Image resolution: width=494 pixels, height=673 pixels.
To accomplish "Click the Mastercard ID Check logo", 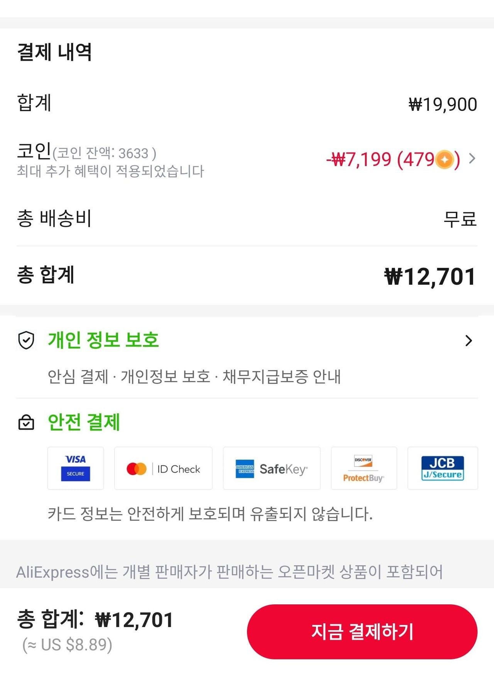I will pos(163,468).
